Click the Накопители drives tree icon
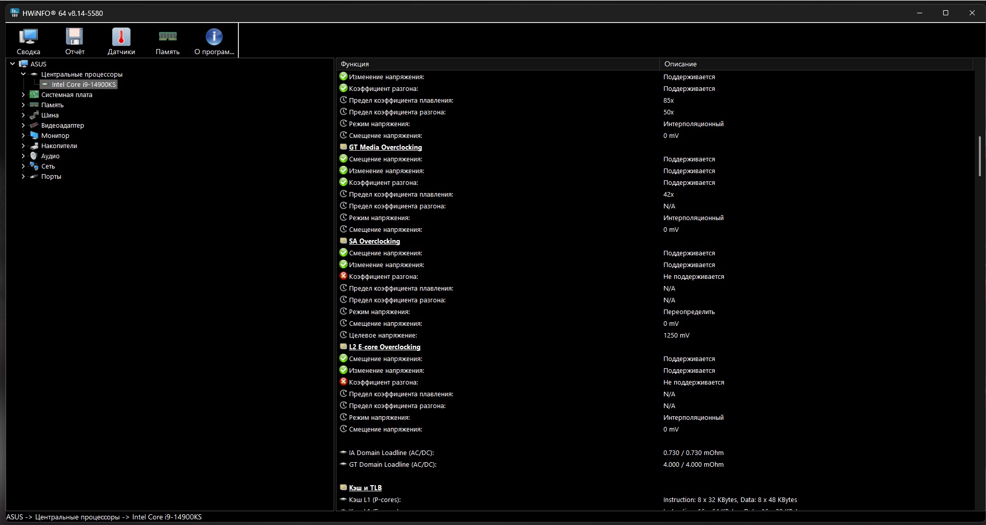986x525 pixels. [x=34, y=146]
